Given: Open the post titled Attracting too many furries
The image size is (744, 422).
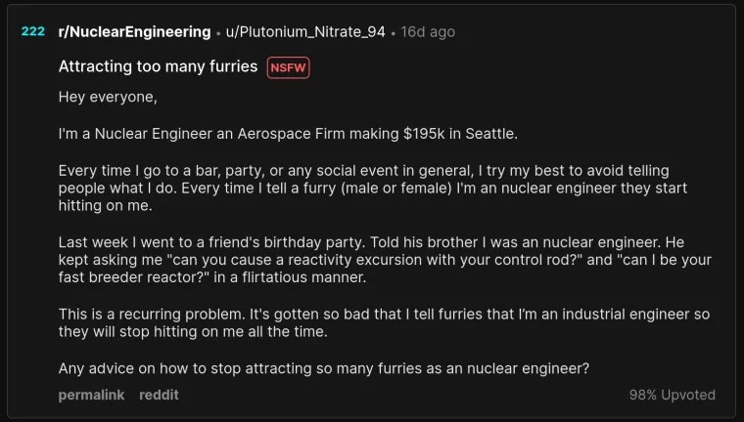Looking at the screenshot, I should [158, 66].
